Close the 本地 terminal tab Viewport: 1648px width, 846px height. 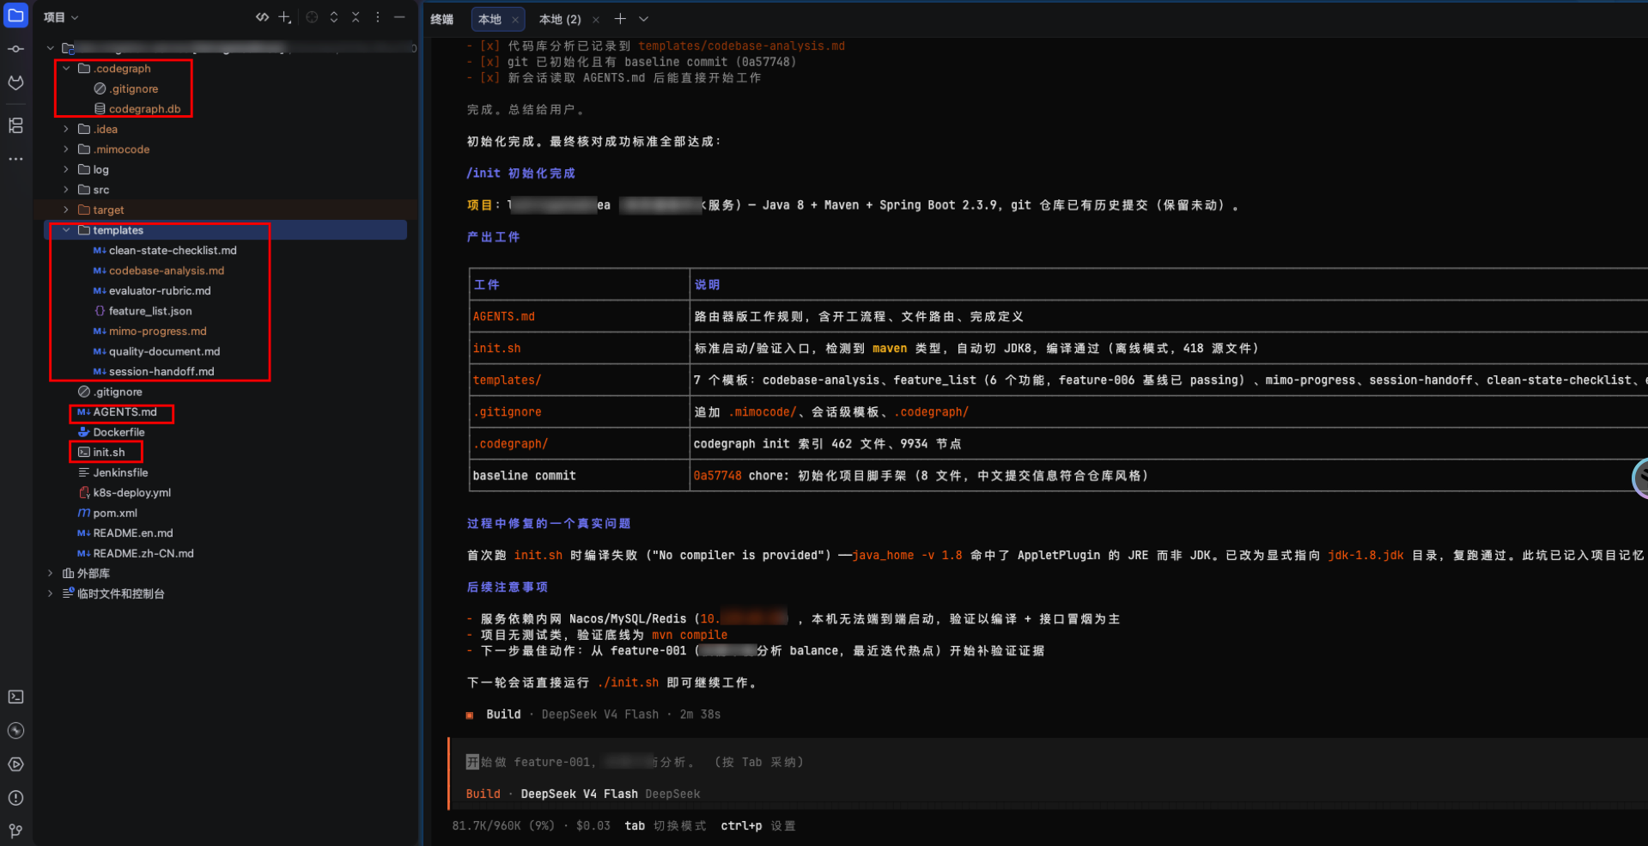coord(514,20)
